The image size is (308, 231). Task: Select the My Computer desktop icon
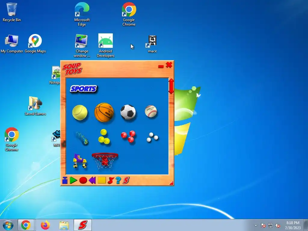(x=12, y=44)
